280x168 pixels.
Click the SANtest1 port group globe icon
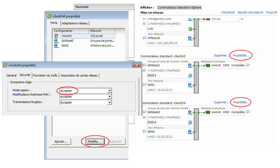click(x=190, y=66)
